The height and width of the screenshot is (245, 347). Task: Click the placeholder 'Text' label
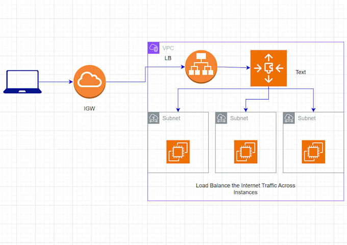point(301,72)
